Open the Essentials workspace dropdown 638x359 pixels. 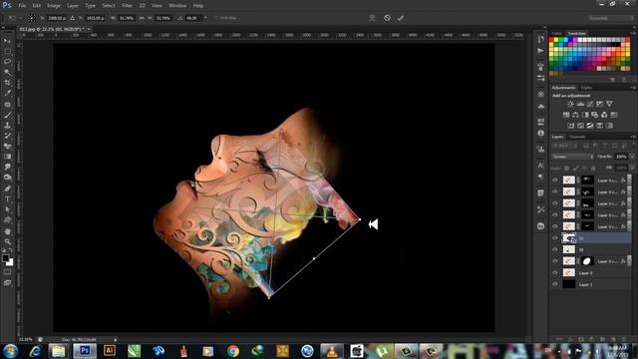pyautogui.click(x=611, y=18)
